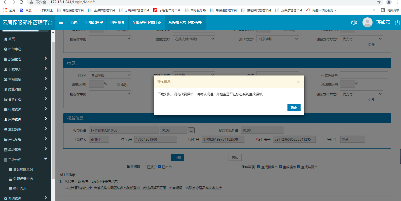Switch to the 车险保单下载日志 tab
This screenshot has height=201, width=401.
point(147,22)
